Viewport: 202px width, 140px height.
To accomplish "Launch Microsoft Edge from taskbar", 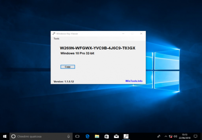I will (x=87, y=136).
